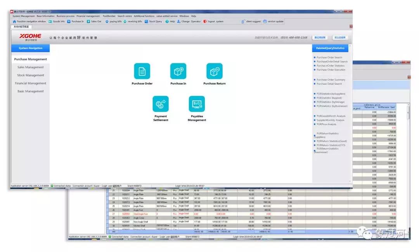Click the receiving bills toolbar icon

point(125,21)
